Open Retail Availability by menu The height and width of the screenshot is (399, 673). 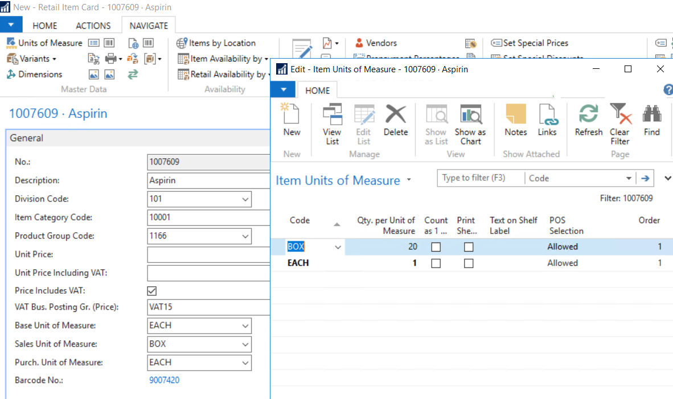tap(223, 74)
